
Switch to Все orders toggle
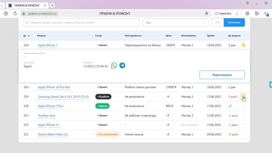pos(218,23)
